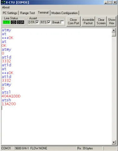Click the Close Com Port button
The width and height of the screenshot is (118, 151).
[x=74, y=22]
